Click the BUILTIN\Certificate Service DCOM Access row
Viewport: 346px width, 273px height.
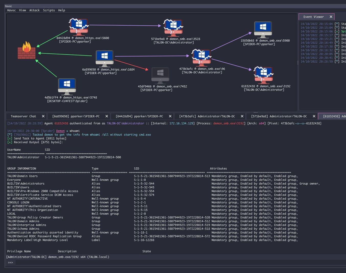pyautogui.click(x=153, y=195)
